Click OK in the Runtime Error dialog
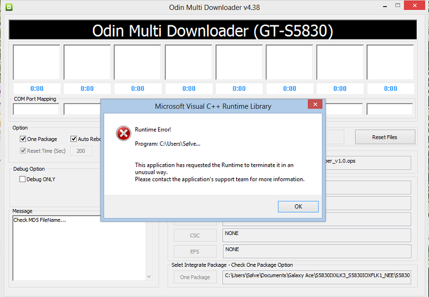The width and height of the screenshot is (429, 297). coord(298,207)
